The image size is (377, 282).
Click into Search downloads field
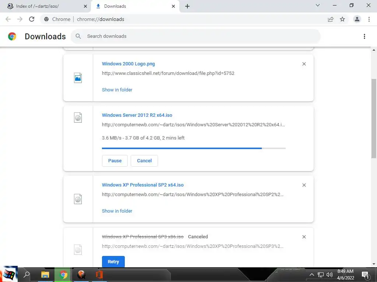[x=196, y=36]
